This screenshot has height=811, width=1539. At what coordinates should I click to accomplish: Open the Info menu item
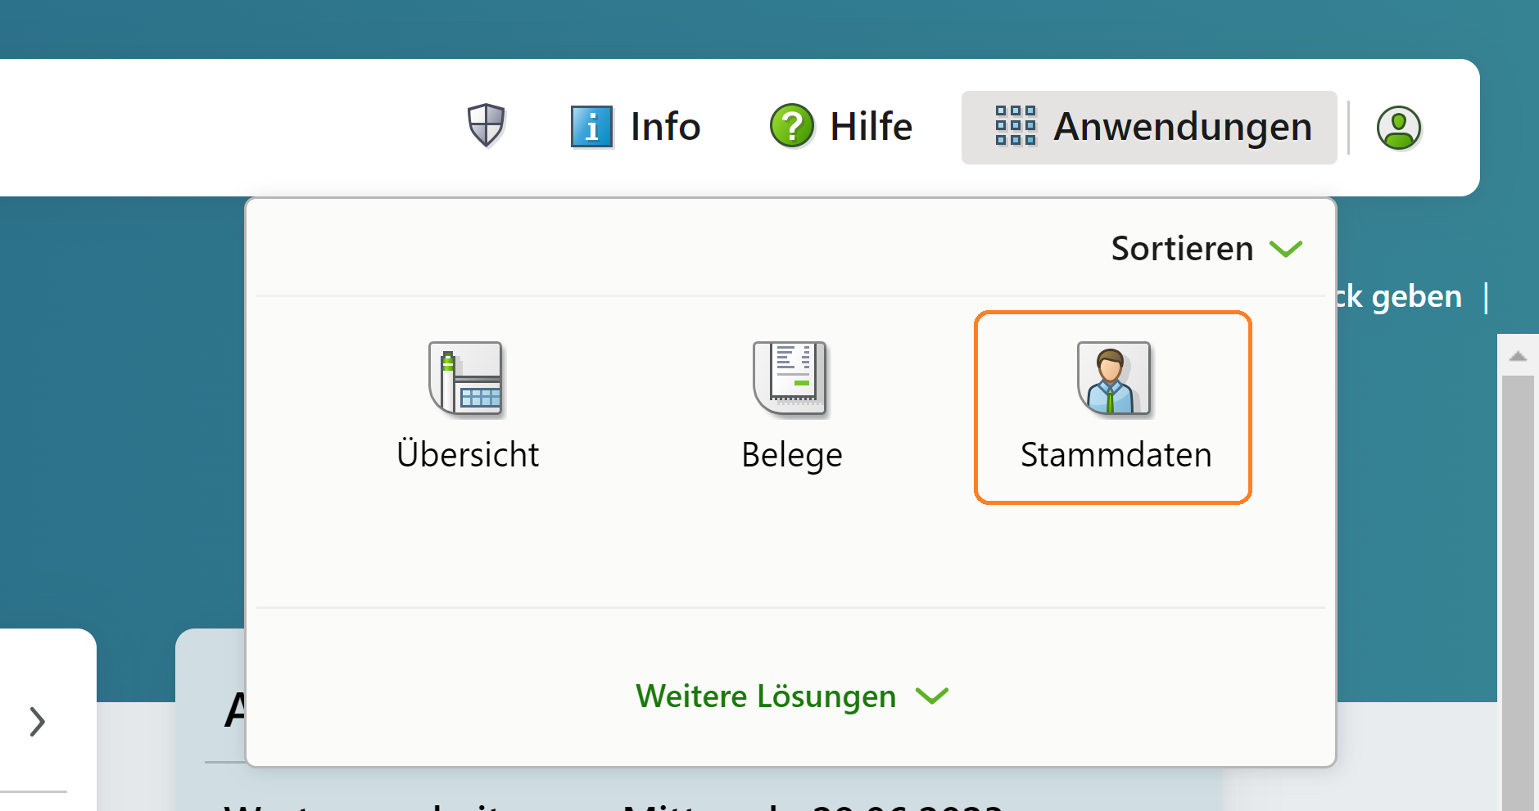tap(636, 127)
